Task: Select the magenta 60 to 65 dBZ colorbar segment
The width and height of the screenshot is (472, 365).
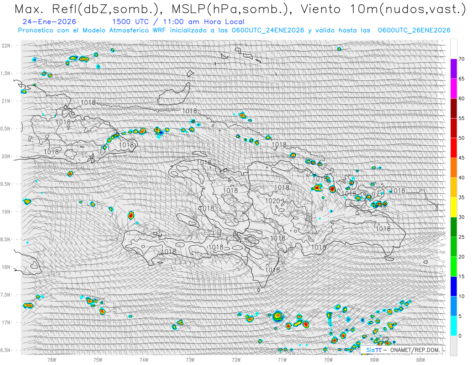Action: tap(454, 89)
